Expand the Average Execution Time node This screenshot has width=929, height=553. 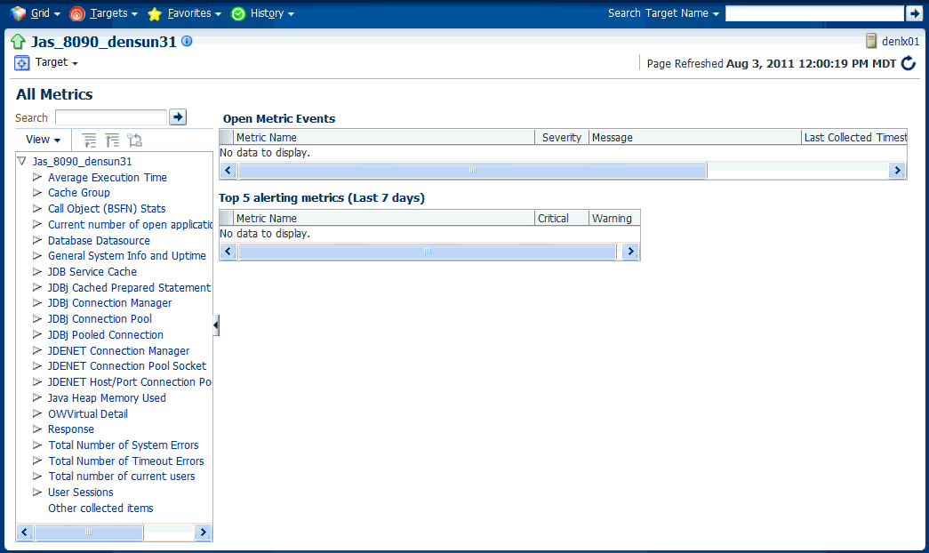pos(37,177)
